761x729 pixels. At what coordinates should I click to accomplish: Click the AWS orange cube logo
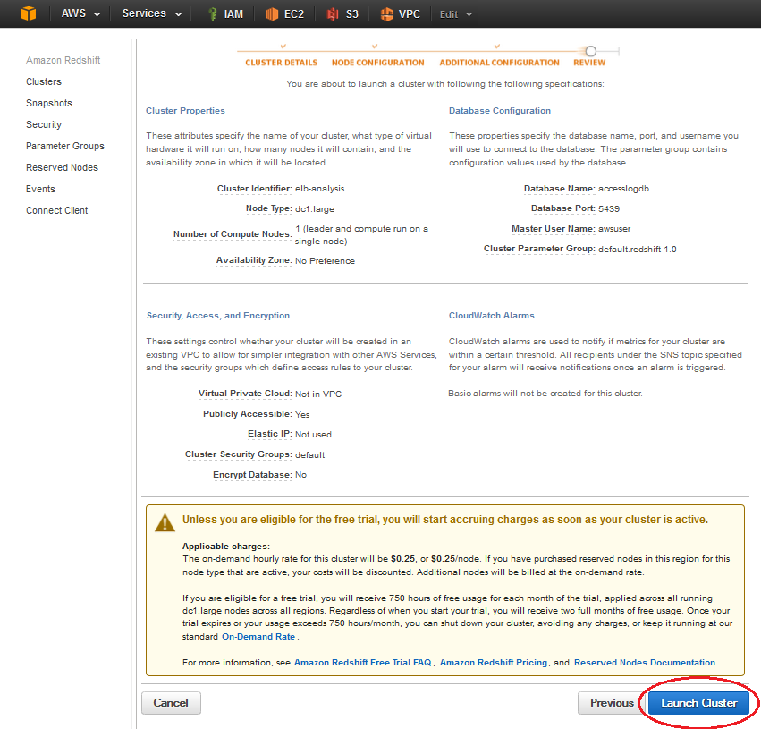(29, 13)
